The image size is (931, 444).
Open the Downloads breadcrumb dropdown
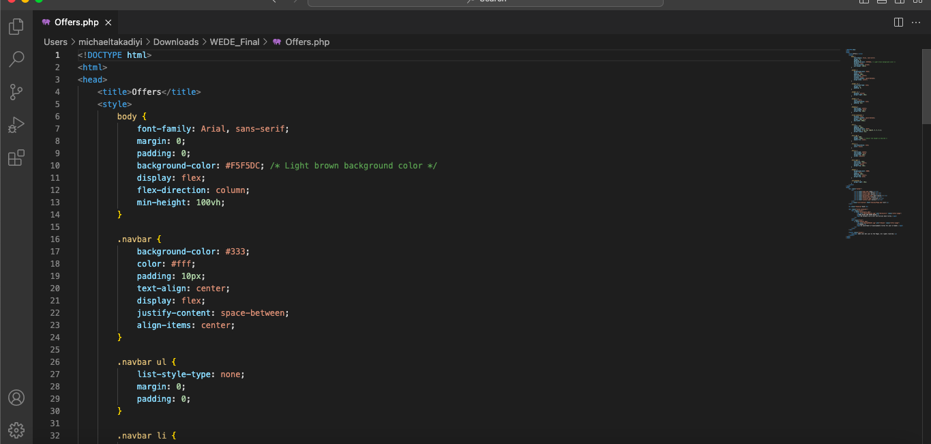click(x=176, y=42)
